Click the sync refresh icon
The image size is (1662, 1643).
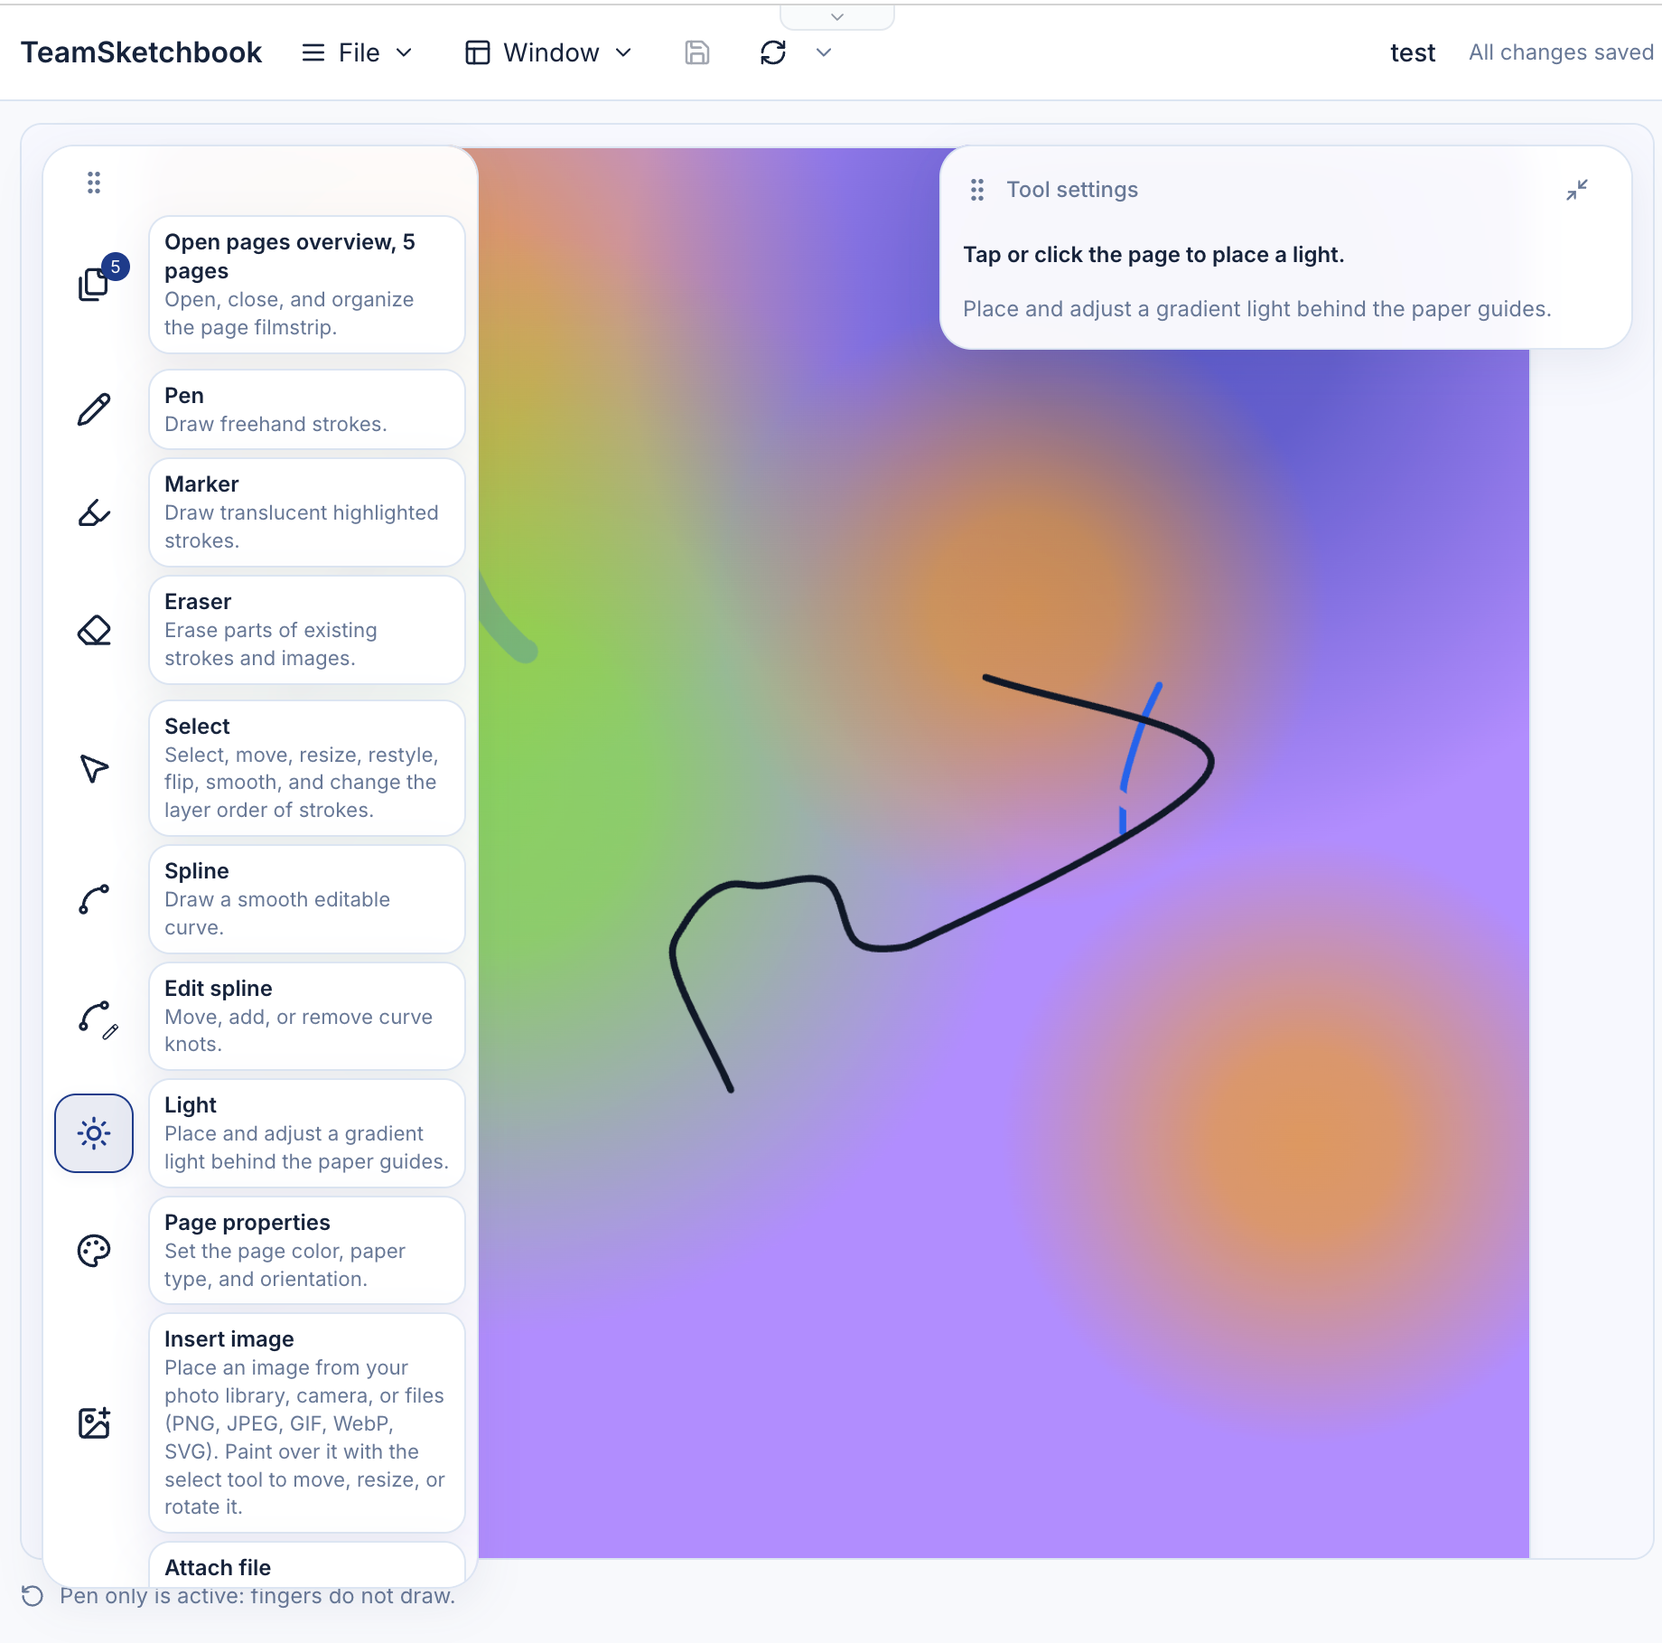773,52
